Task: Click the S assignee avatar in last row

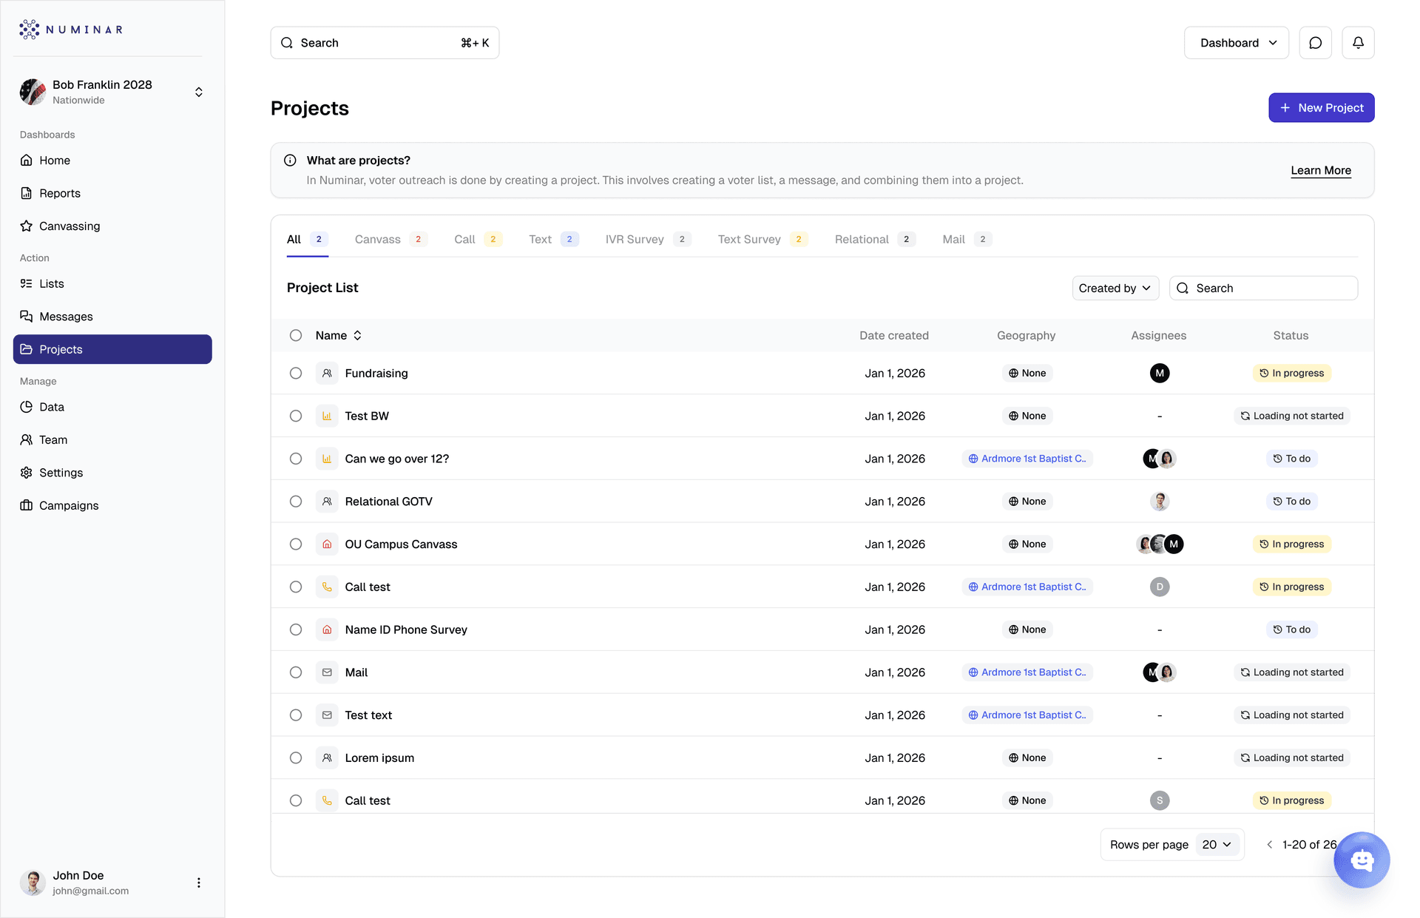Action: point(1159,800)
